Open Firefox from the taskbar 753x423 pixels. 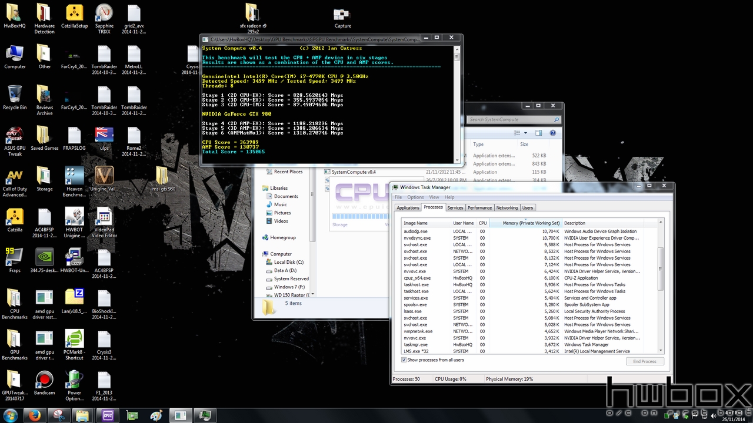pos(36,415)
